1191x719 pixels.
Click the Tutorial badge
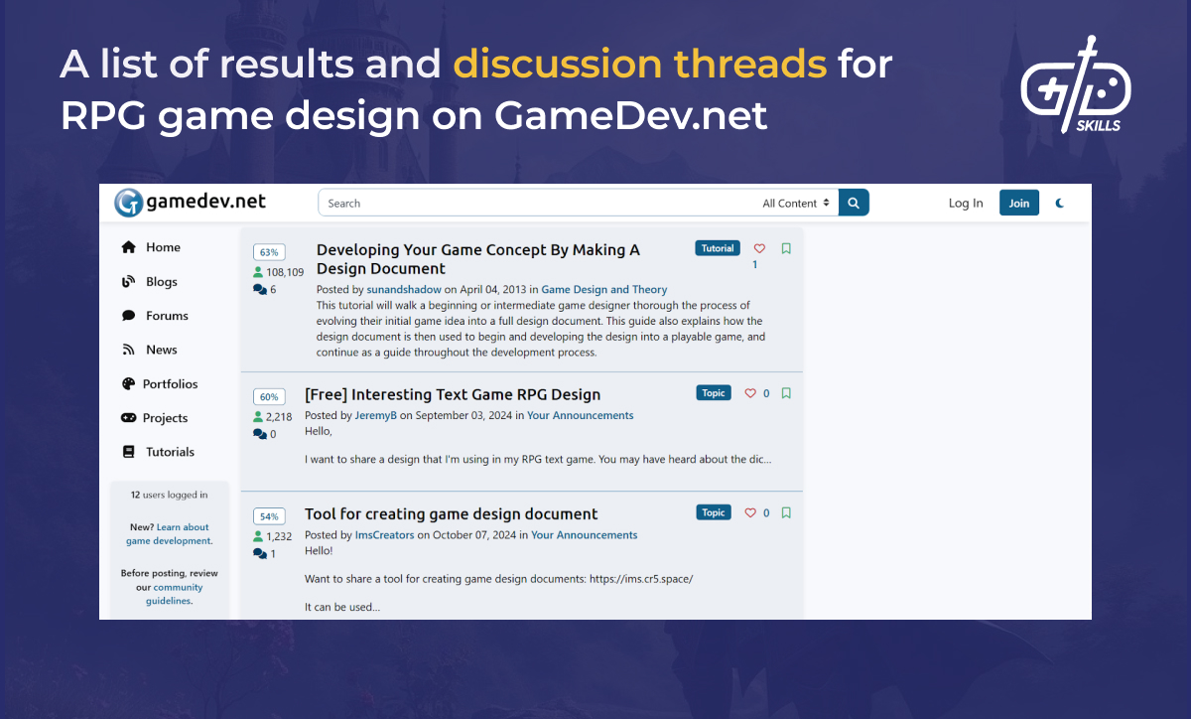[718, 248]
